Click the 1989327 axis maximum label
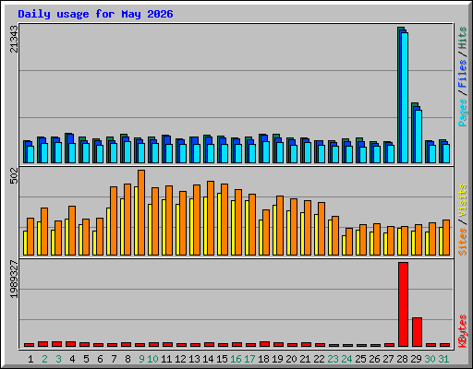 pos(14,280)
